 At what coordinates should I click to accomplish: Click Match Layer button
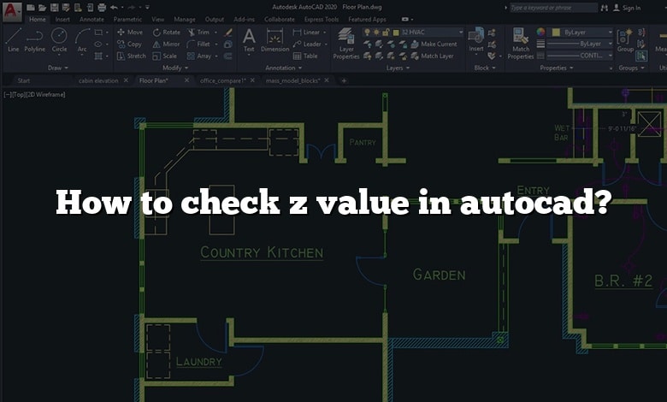(432, 56)
